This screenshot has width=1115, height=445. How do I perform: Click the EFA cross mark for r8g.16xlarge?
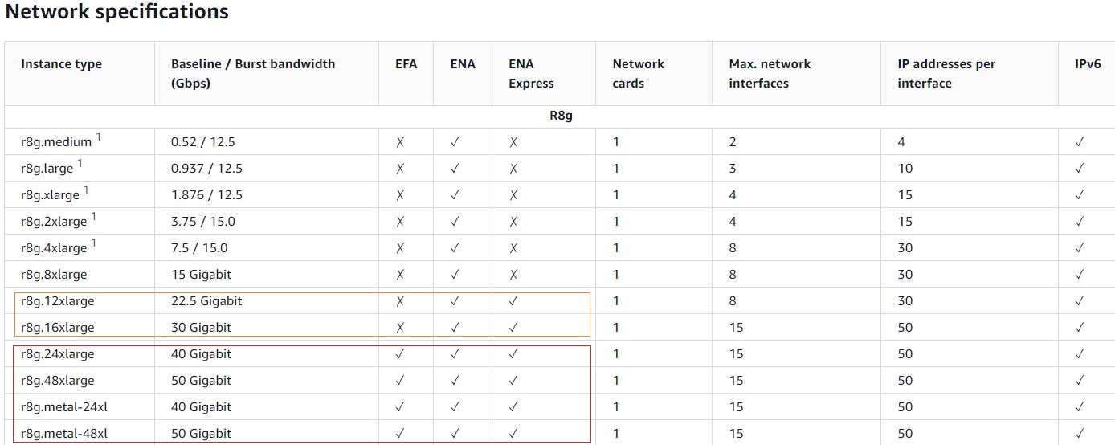(400, 328)
